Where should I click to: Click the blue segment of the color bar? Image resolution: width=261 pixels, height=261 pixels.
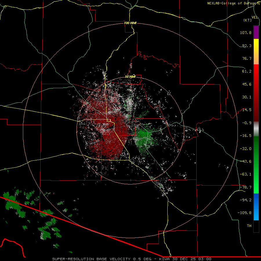point(256,207)
